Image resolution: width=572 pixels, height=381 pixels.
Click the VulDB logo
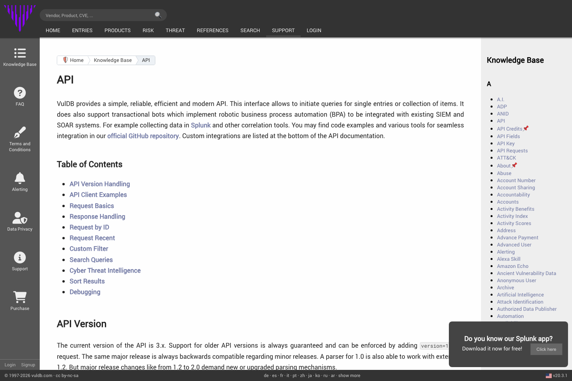20,18
